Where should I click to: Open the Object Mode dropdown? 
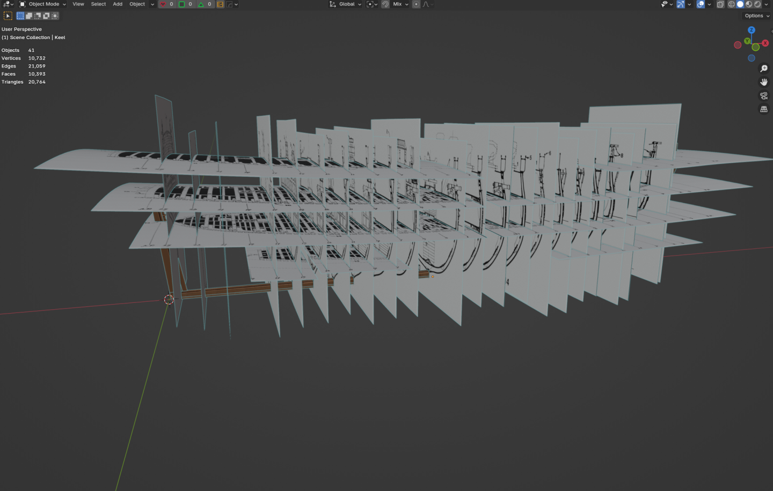(x=42, y=4)
